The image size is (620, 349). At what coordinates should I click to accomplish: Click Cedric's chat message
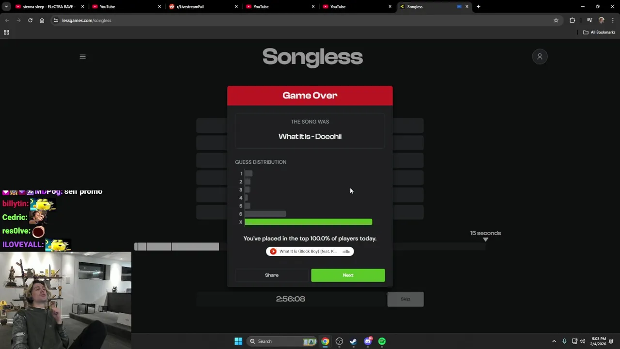[24, 218]
